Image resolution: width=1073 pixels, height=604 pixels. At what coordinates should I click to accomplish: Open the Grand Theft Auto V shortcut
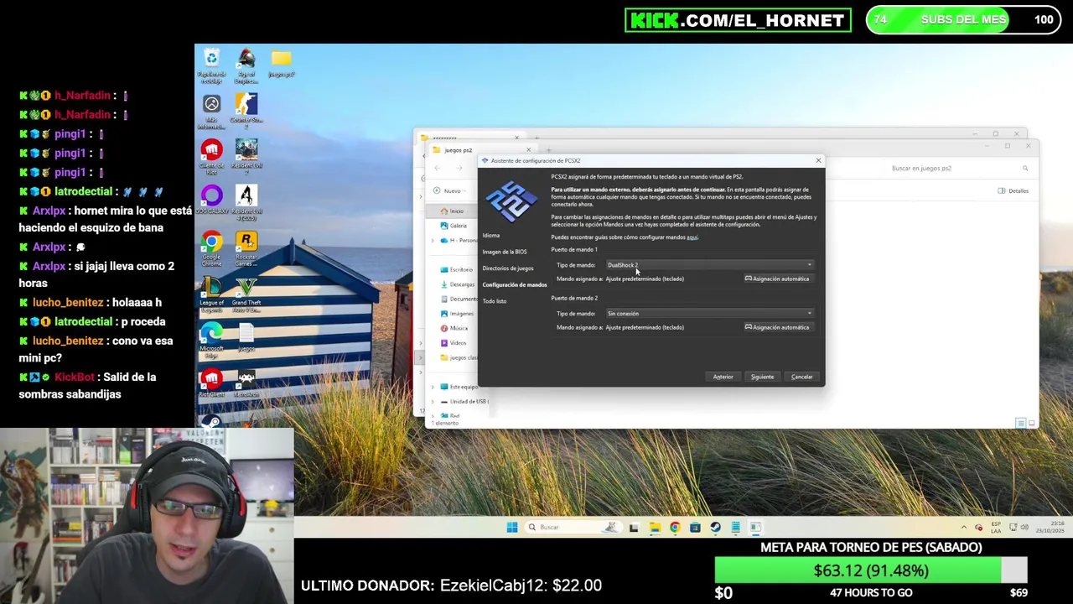[x=246, y=294]
